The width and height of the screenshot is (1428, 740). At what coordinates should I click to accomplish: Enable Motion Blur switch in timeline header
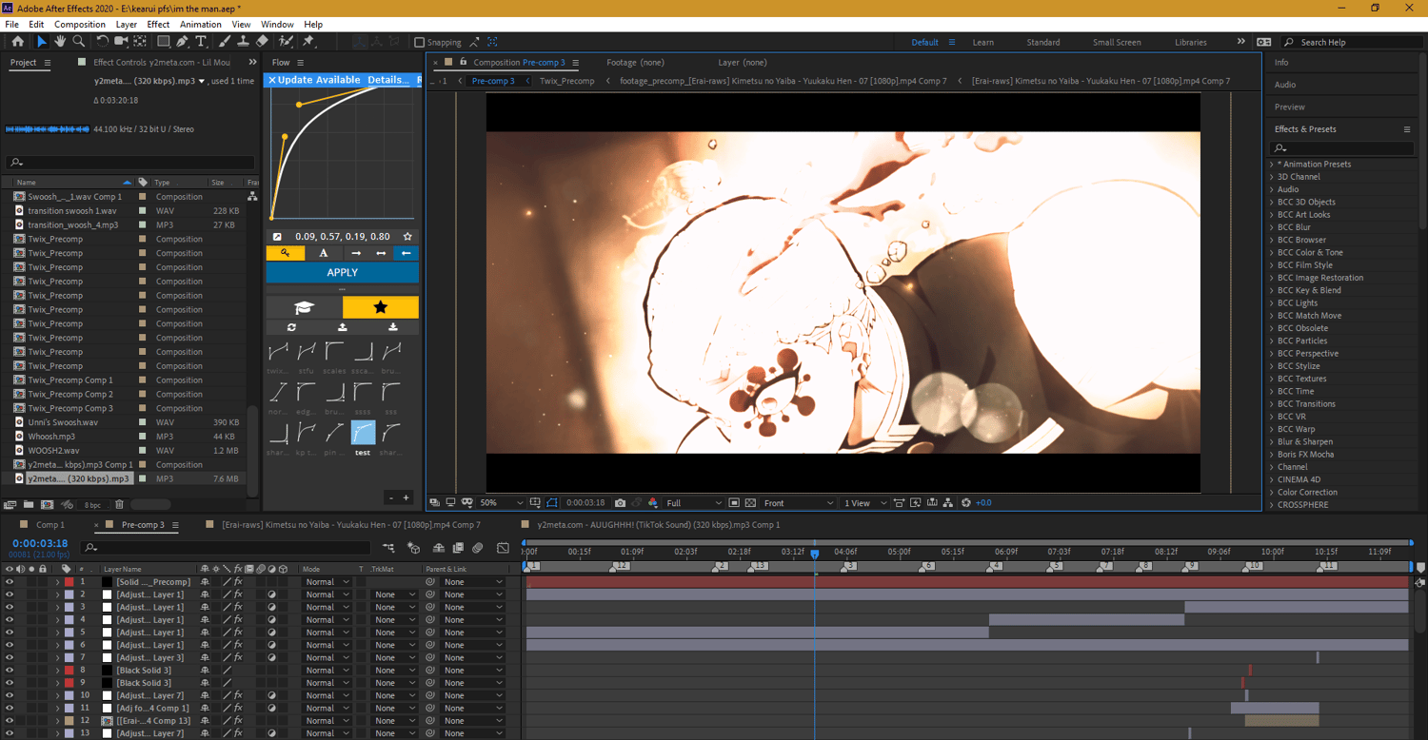[478, 548]
